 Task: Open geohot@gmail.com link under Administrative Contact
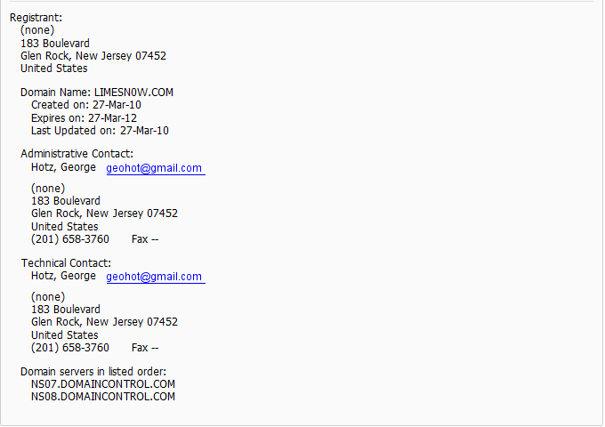[155, 168]
